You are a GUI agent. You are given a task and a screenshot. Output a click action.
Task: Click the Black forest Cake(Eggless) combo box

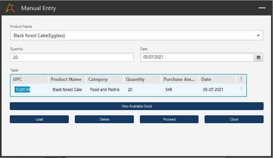click(x=136, y=36)
